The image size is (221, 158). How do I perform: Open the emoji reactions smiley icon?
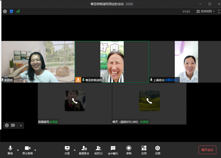(x=7, y=125)
